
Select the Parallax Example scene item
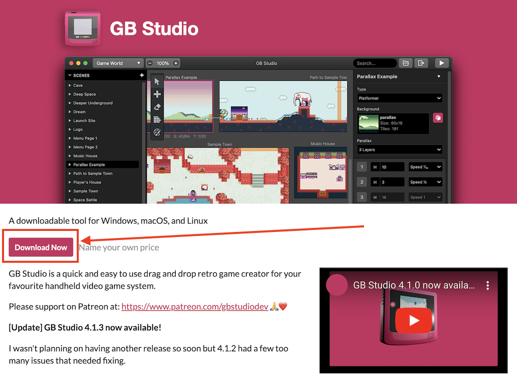(x=89, y=165)
